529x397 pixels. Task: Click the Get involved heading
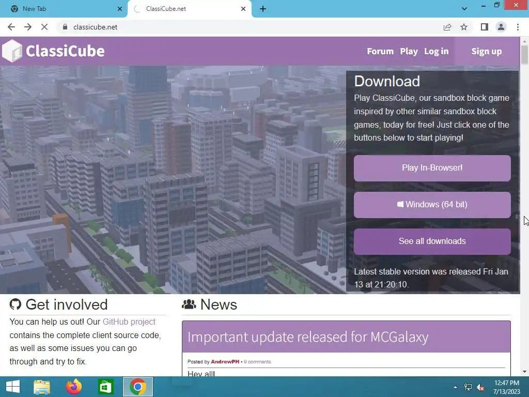click(67, 304)
